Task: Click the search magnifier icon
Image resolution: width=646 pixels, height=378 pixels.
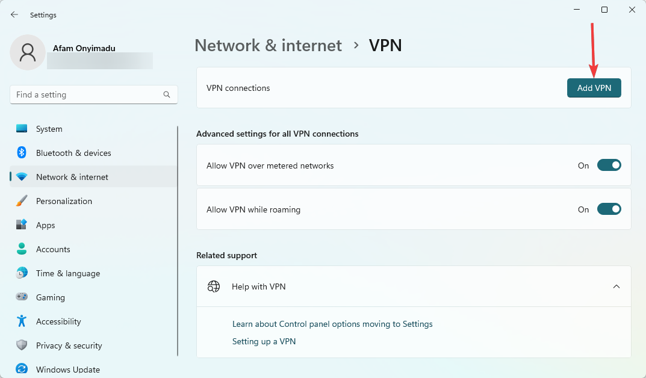Action: tap(166, 94)
